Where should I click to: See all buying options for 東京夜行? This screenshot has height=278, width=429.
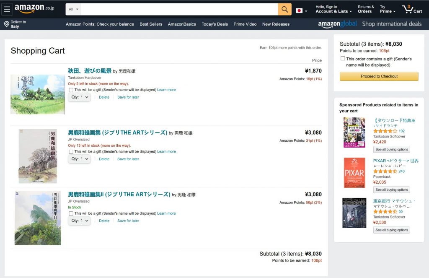click(392, 230)
